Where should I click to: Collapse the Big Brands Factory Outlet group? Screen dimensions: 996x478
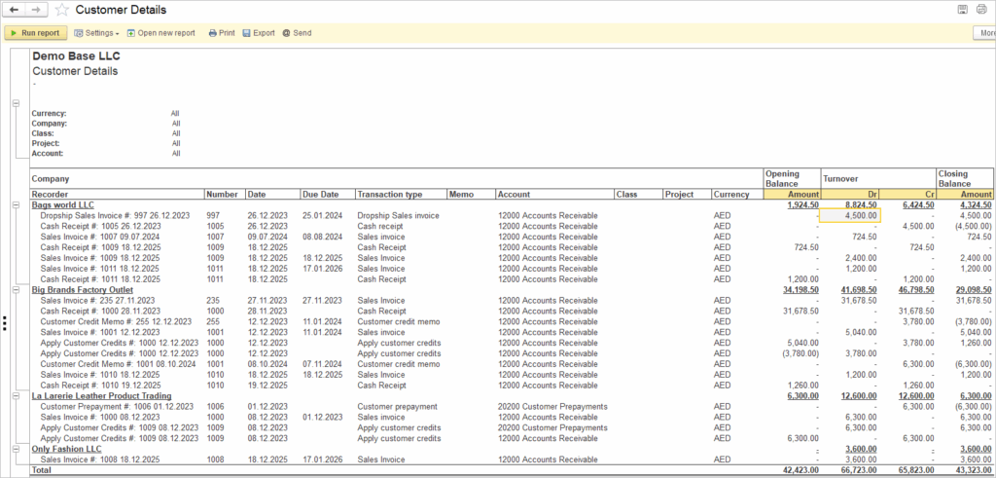[16, 290]
